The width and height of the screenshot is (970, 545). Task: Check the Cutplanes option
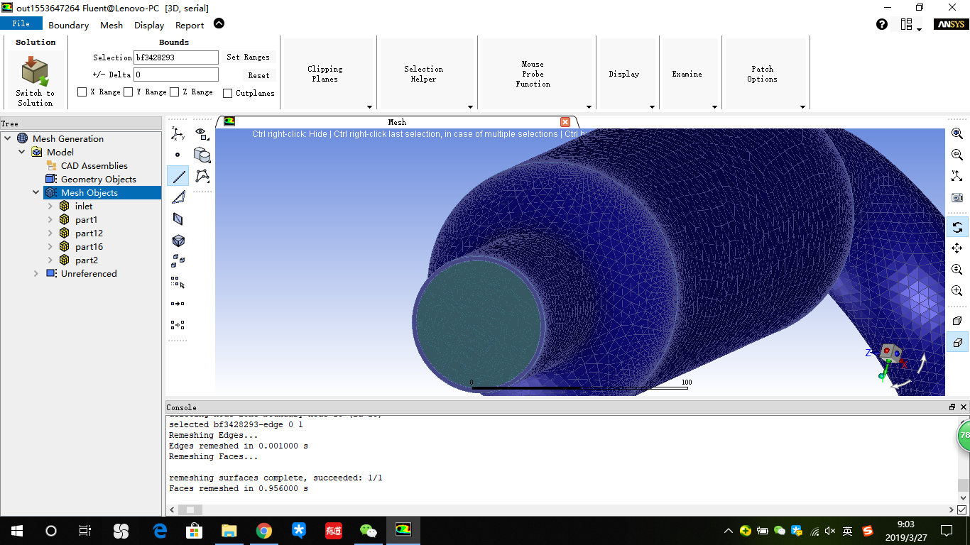pos(229,93)
